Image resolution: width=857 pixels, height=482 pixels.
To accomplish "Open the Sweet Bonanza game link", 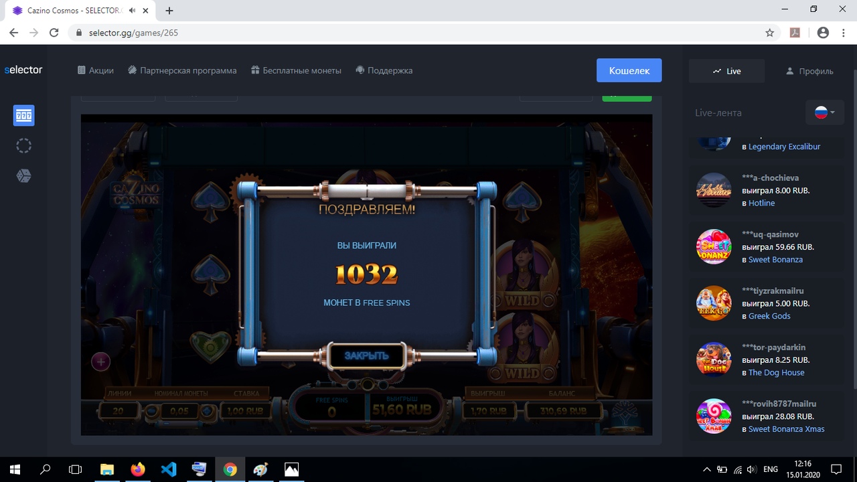I will tap(775, 260).
